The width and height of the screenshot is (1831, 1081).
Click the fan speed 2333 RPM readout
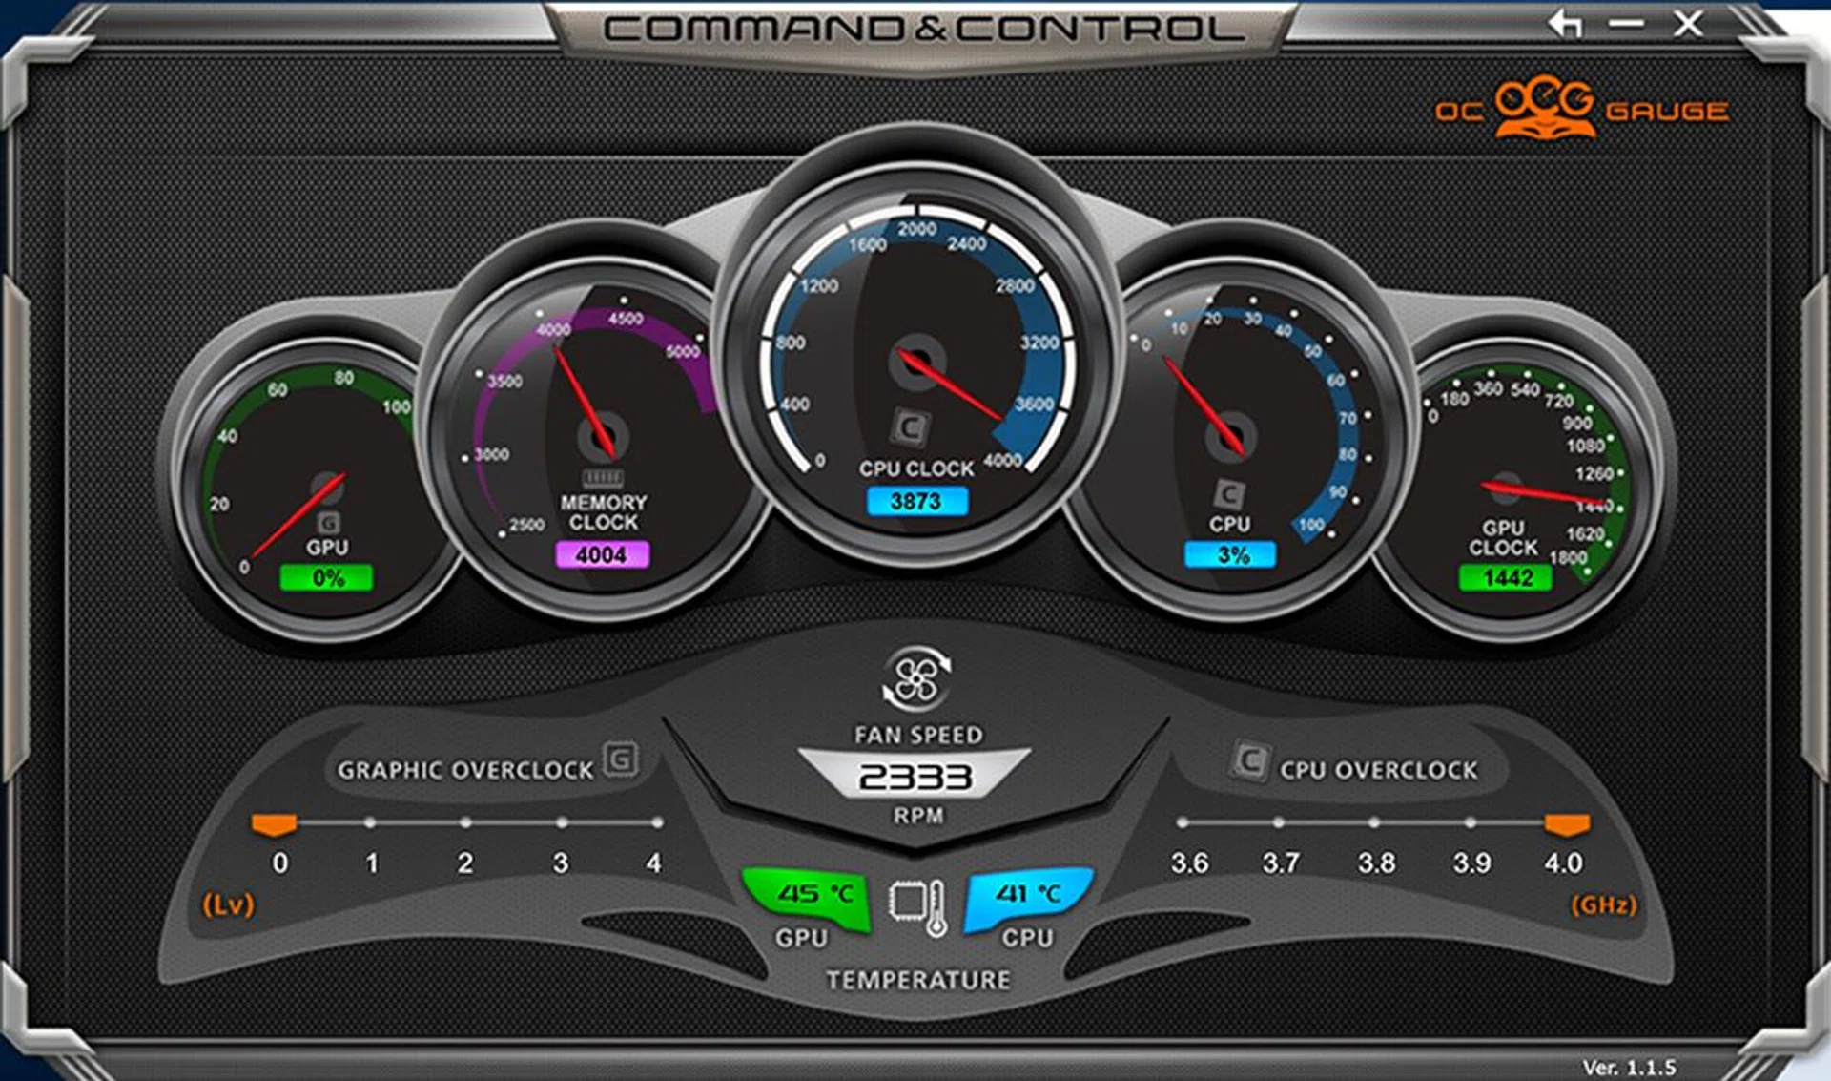point(915,777)
